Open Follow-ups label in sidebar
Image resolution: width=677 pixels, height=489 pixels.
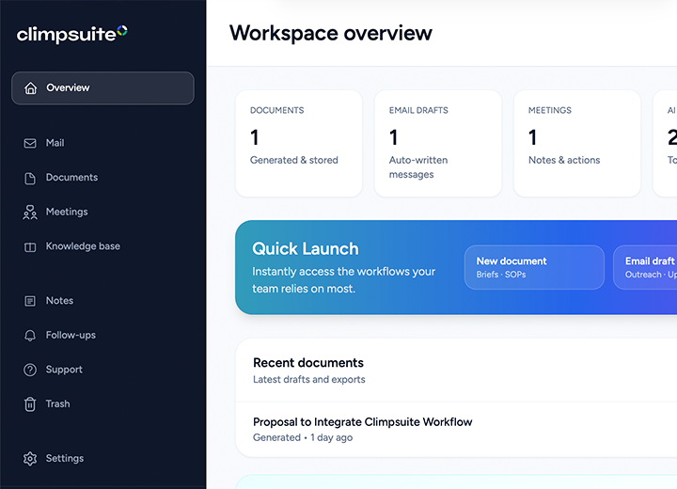pos(71,335)
